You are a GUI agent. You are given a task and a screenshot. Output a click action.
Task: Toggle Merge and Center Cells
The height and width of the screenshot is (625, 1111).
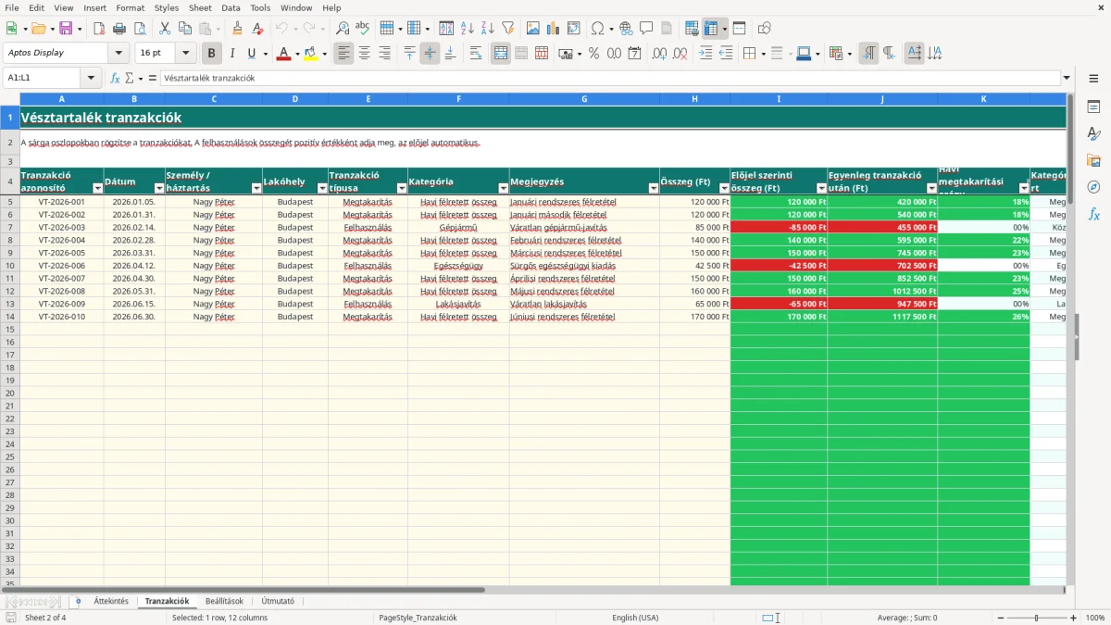[x=501, y=54]
